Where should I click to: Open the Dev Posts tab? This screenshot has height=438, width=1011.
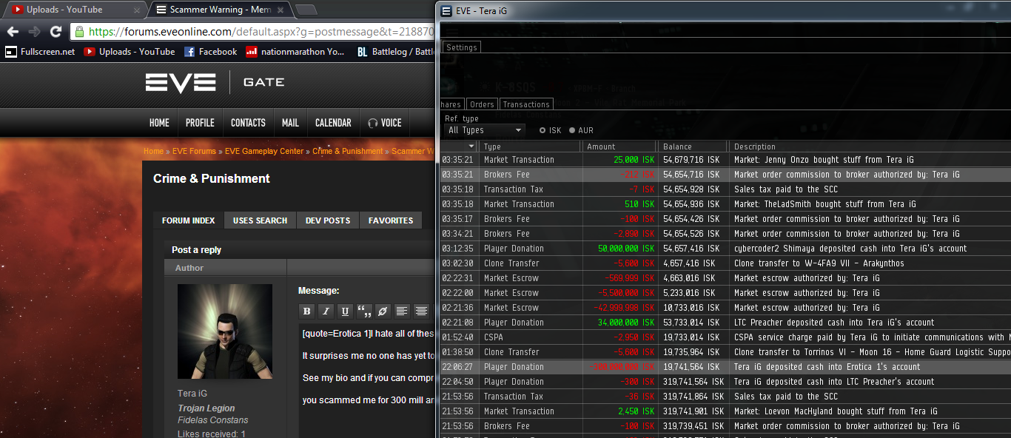click(x=328, y=220)
